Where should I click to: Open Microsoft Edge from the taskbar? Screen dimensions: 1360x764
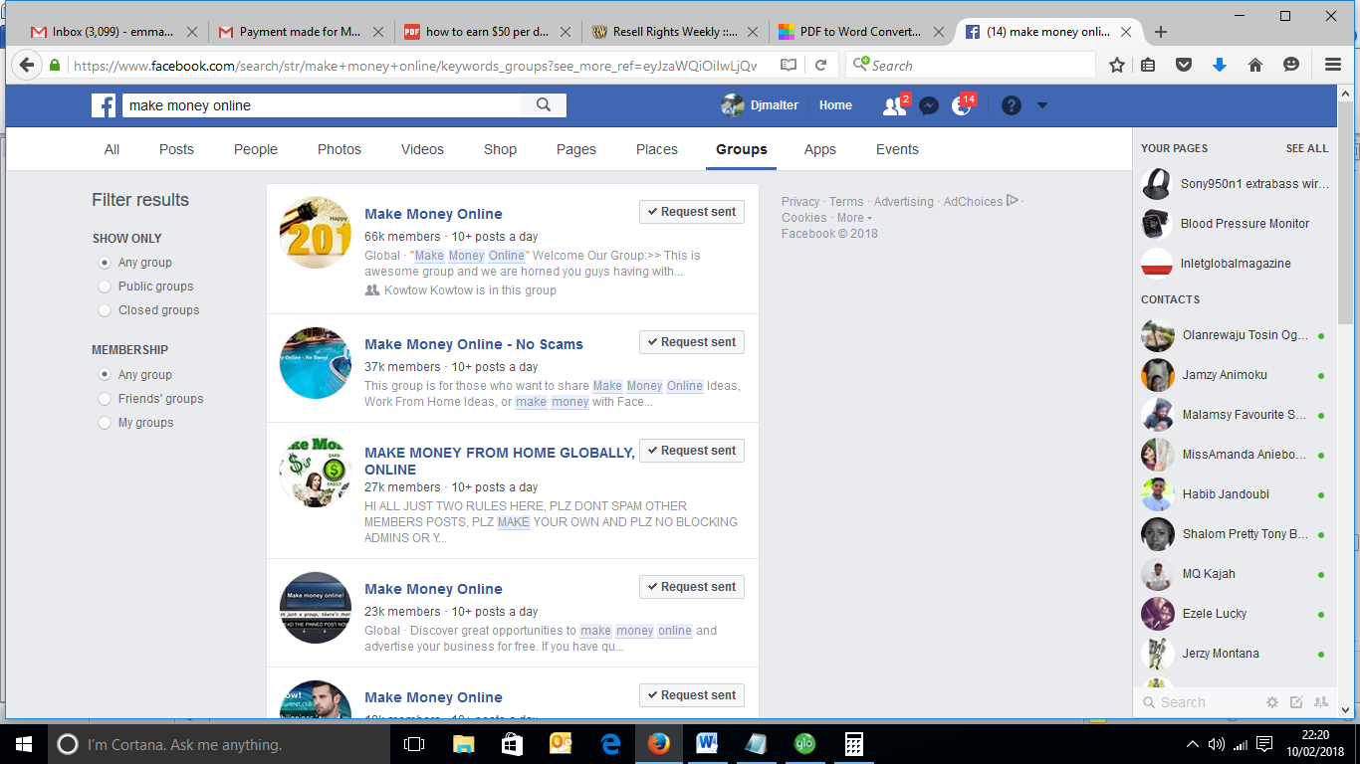[x=610, y=744]
